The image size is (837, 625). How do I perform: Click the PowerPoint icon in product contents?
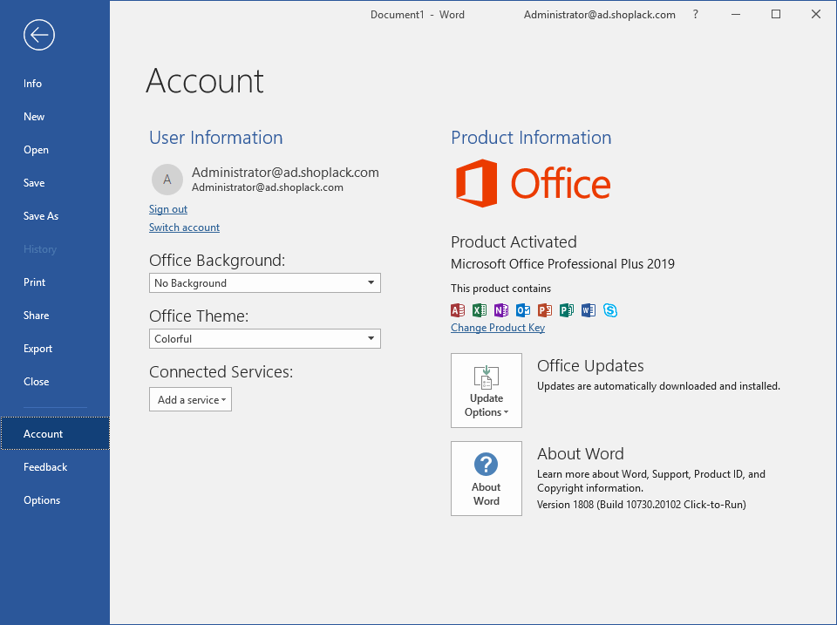pos(545,310)
